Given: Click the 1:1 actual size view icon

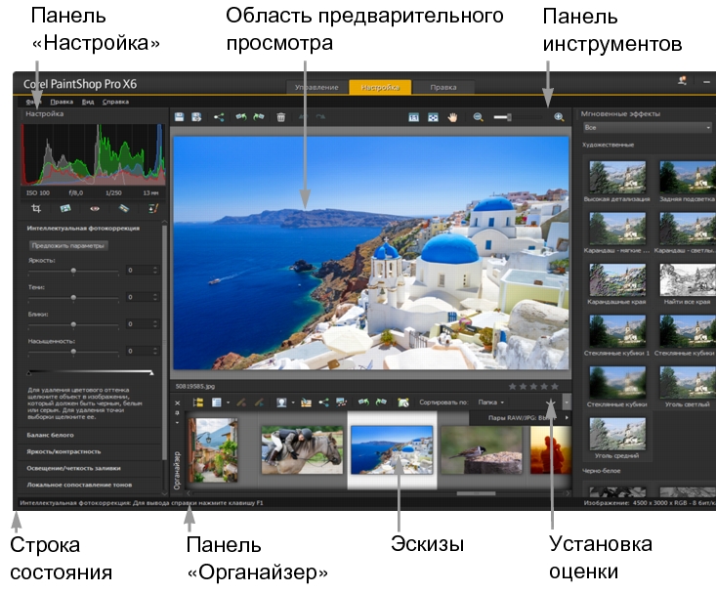Looking at the screenshot, I should pos(413,117).
